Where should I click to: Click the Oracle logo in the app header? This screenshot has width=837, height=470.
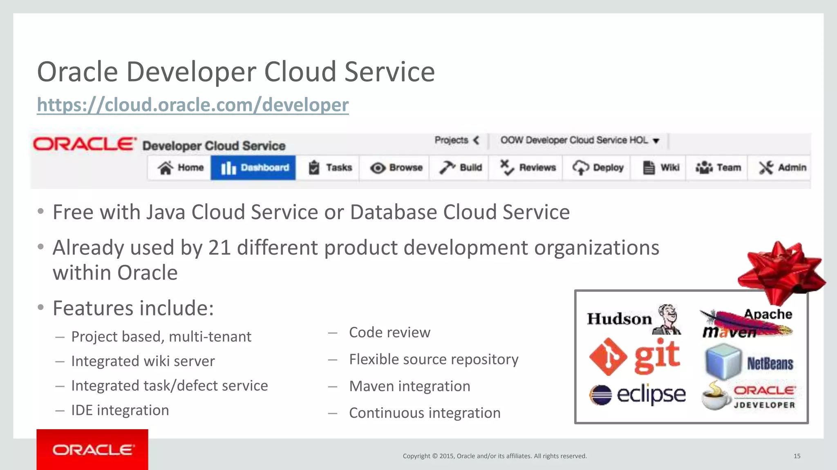tap(85, 144)
